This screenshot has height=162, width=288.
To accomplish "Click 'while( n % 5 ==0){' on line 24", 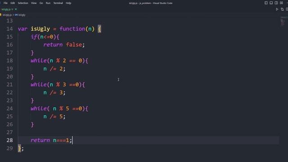I will tap(59, 108).
